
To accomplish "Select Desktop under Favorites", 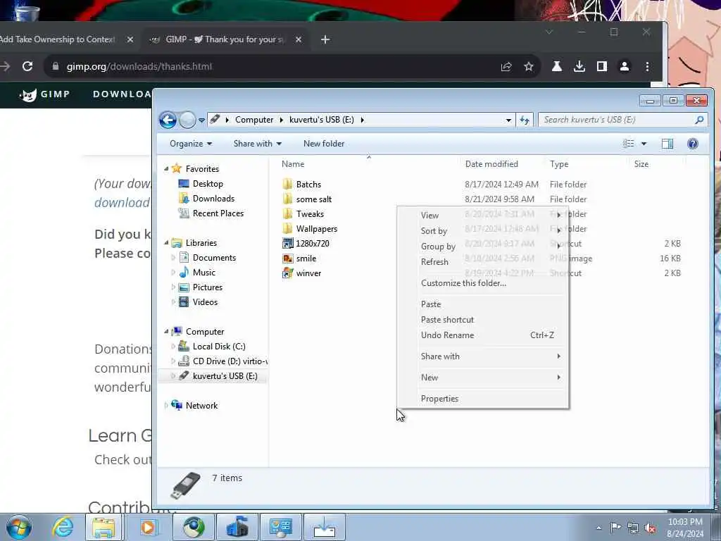I will 208,184.
